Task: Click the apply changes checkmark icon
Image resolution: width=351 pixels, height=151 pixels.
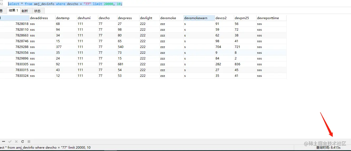Action: tap(10, 142)
